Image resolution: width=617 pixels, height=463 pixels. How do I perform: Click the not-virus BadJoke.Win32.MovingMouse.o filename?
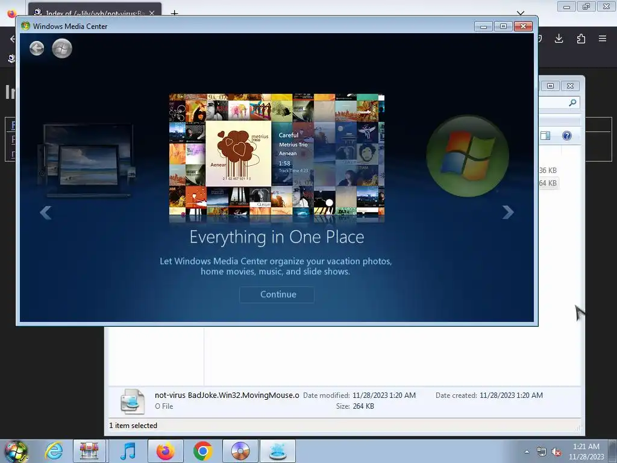coord(227,395)
